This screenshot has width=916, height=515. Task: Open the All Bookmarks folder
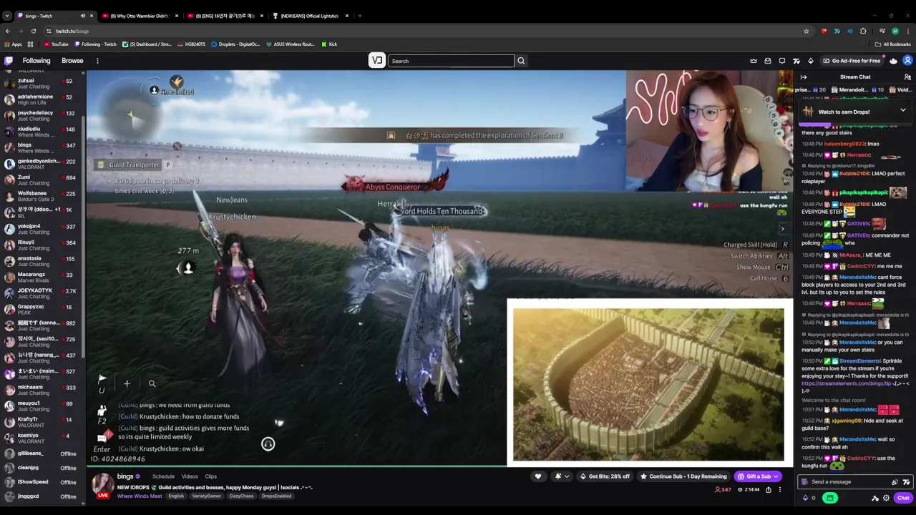(892, 44)
